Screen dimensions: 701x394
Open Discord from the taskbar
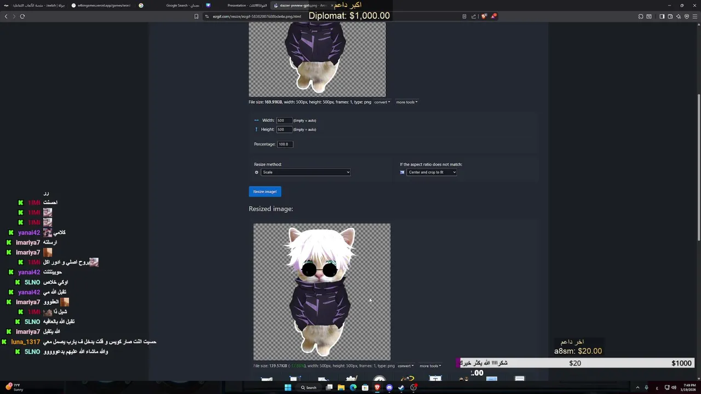click(389, 387)
